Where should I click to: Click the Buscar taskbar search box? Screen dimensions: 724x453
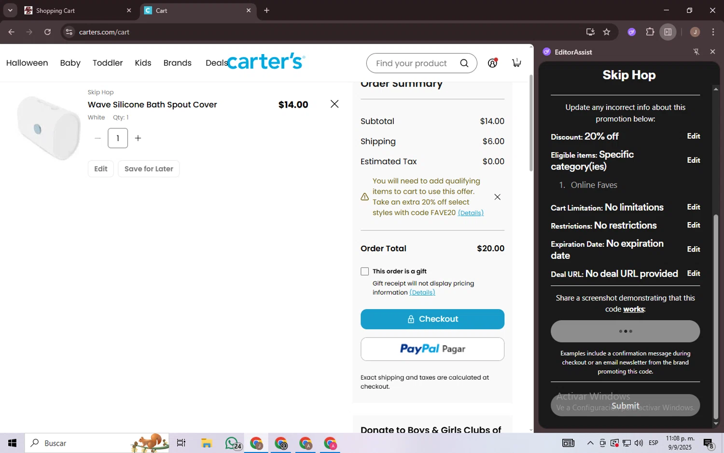click(x=97, y=443)
